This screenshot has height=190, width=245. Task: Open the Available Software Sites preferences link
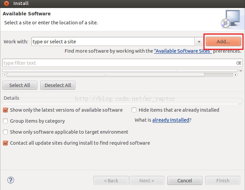pyautogui.click(x=183, y=51)
